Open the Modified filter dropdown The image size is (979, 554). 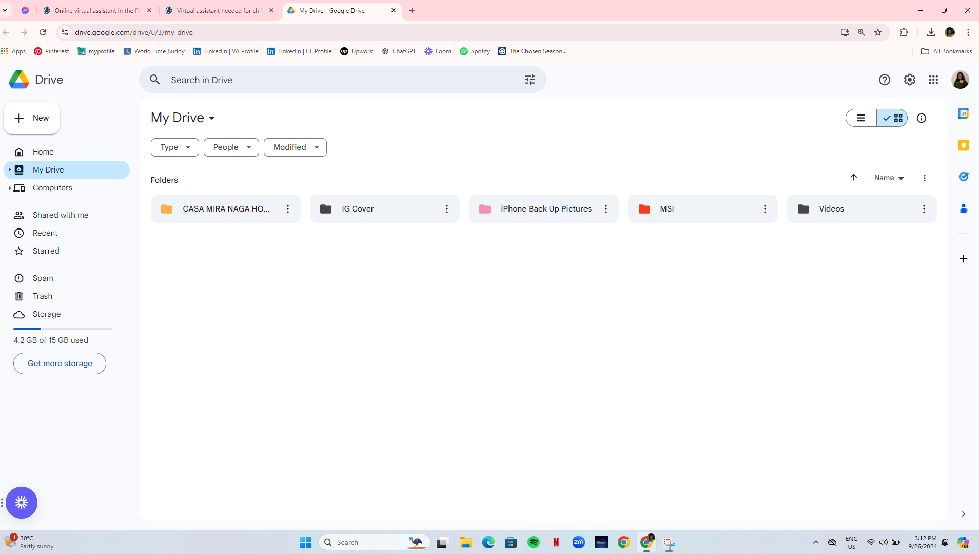coord(295,147)
